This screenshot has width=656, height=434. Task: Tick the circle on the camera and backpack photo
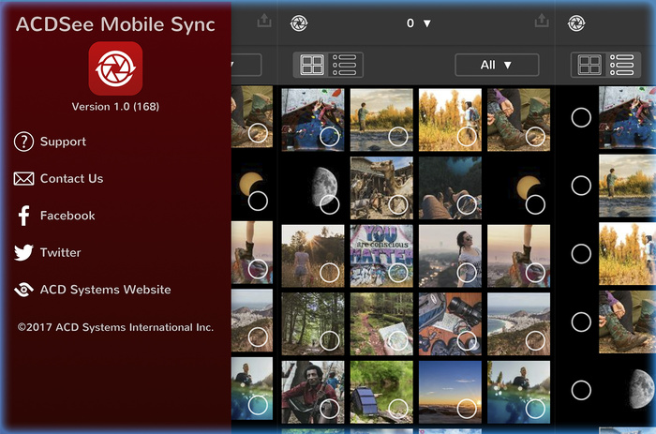467,340
